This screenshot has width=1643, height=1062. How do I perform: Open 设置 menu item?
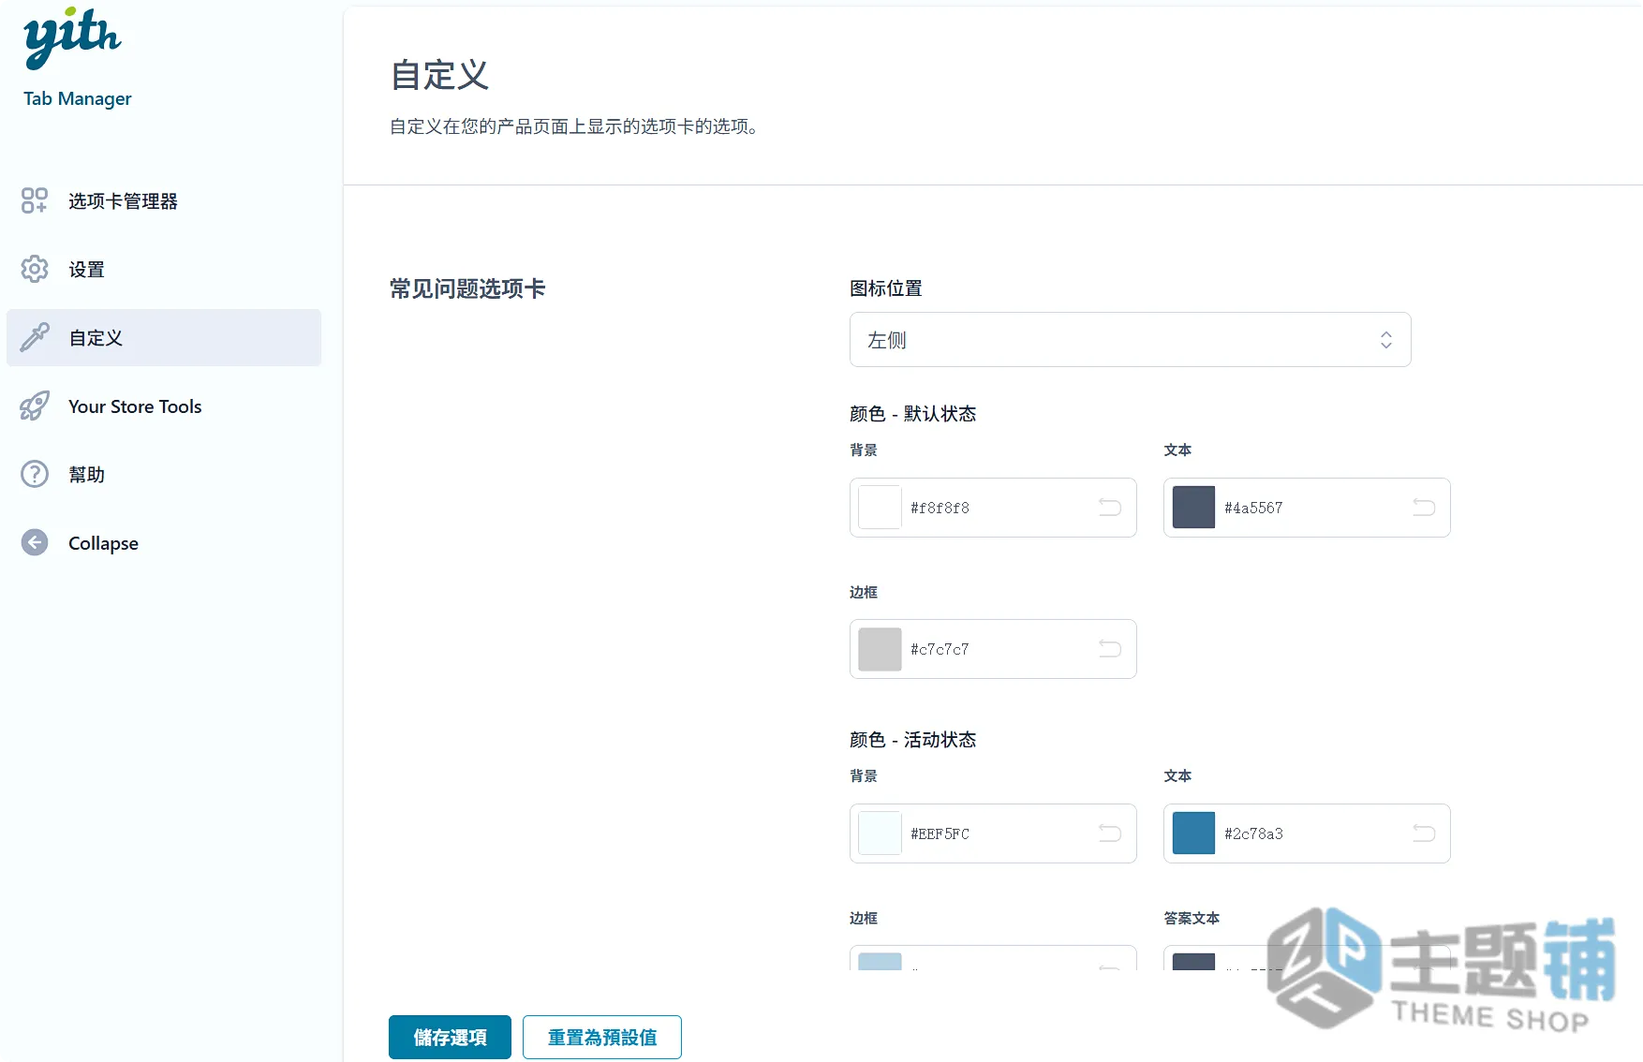pyautogui.click(x=164, y=269)
